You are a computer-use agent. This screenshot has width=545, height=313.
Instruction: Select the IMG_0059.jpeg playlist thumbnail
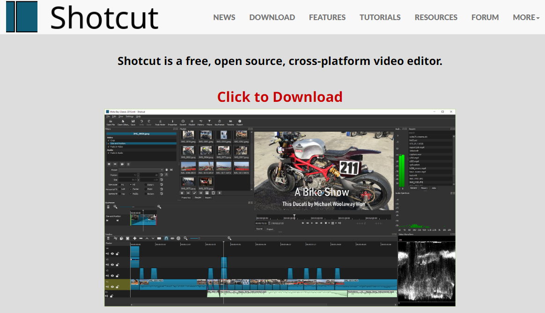[188, 136]
